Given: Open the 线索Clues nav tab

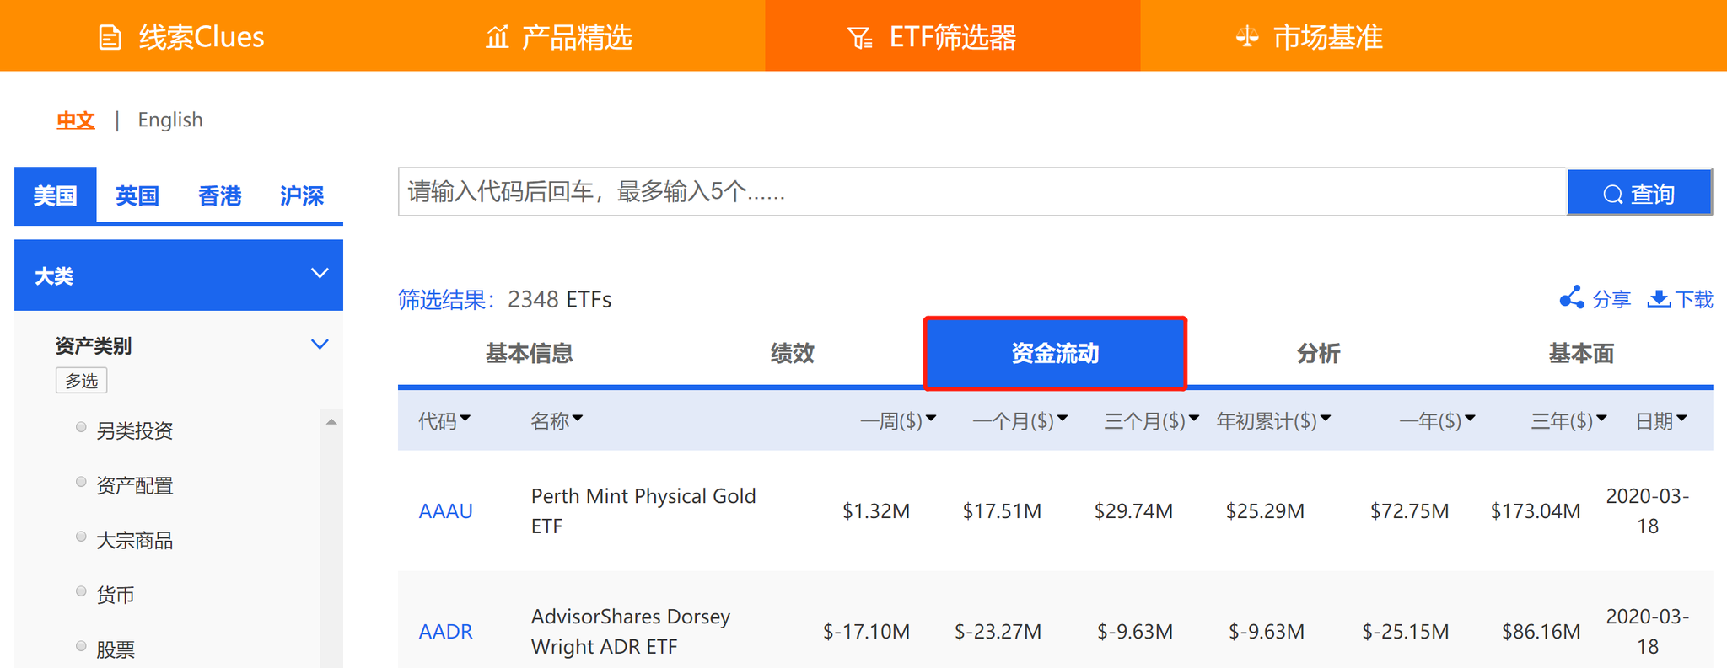Looking at the screenshot, I should (x=181, y=37).
